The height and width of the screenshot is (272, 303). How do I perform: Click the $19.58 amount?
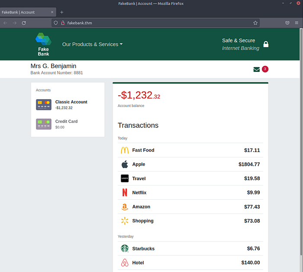pyautogui.click(x=252, y=178)
